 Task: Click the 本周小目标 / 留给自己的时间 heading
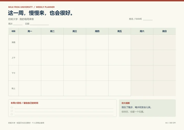pyautogui.click(x=25, y=103)
